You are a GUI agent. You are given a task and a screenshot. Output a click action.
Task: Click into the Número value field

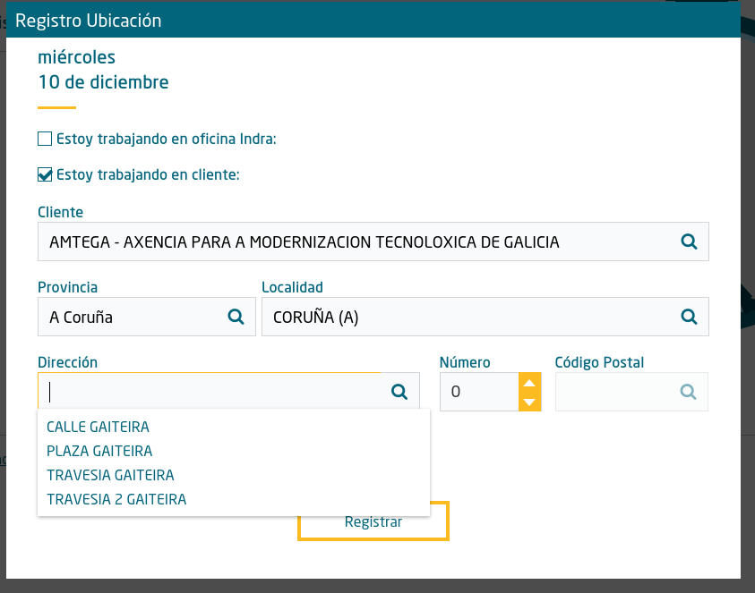(479, 392)
